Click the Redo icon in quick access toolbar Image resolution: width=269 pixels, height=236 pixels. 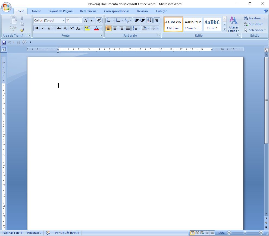pyautogui.click(x=18, y=42)
